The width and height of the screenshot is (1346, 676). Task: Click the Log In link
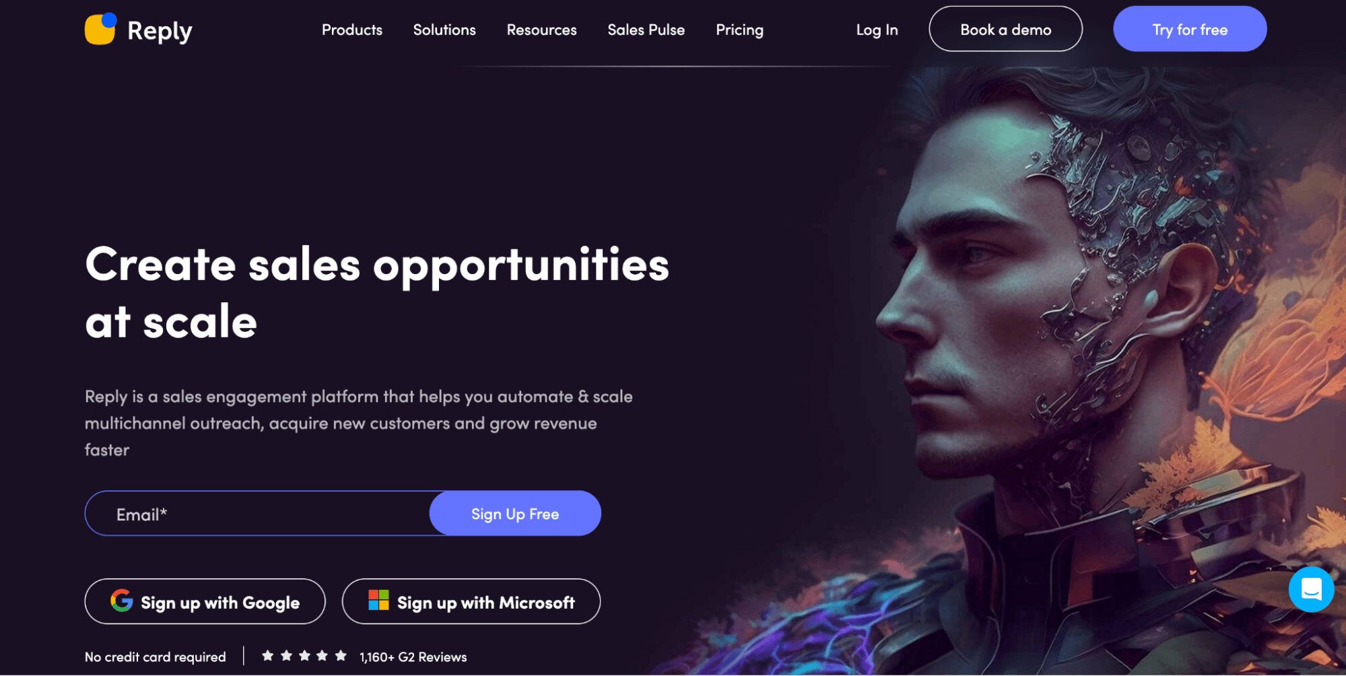(x=877, y=30)
